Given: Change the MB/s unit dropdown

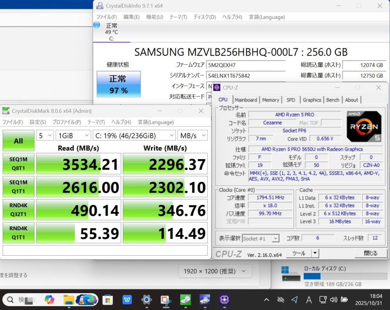Looking at the screenshot, I should (192, 136).
